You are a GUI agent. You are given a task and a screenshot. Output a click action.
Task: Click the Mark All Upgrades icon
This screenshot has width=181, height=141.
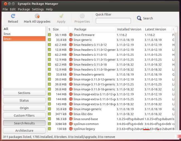[37, 16]
